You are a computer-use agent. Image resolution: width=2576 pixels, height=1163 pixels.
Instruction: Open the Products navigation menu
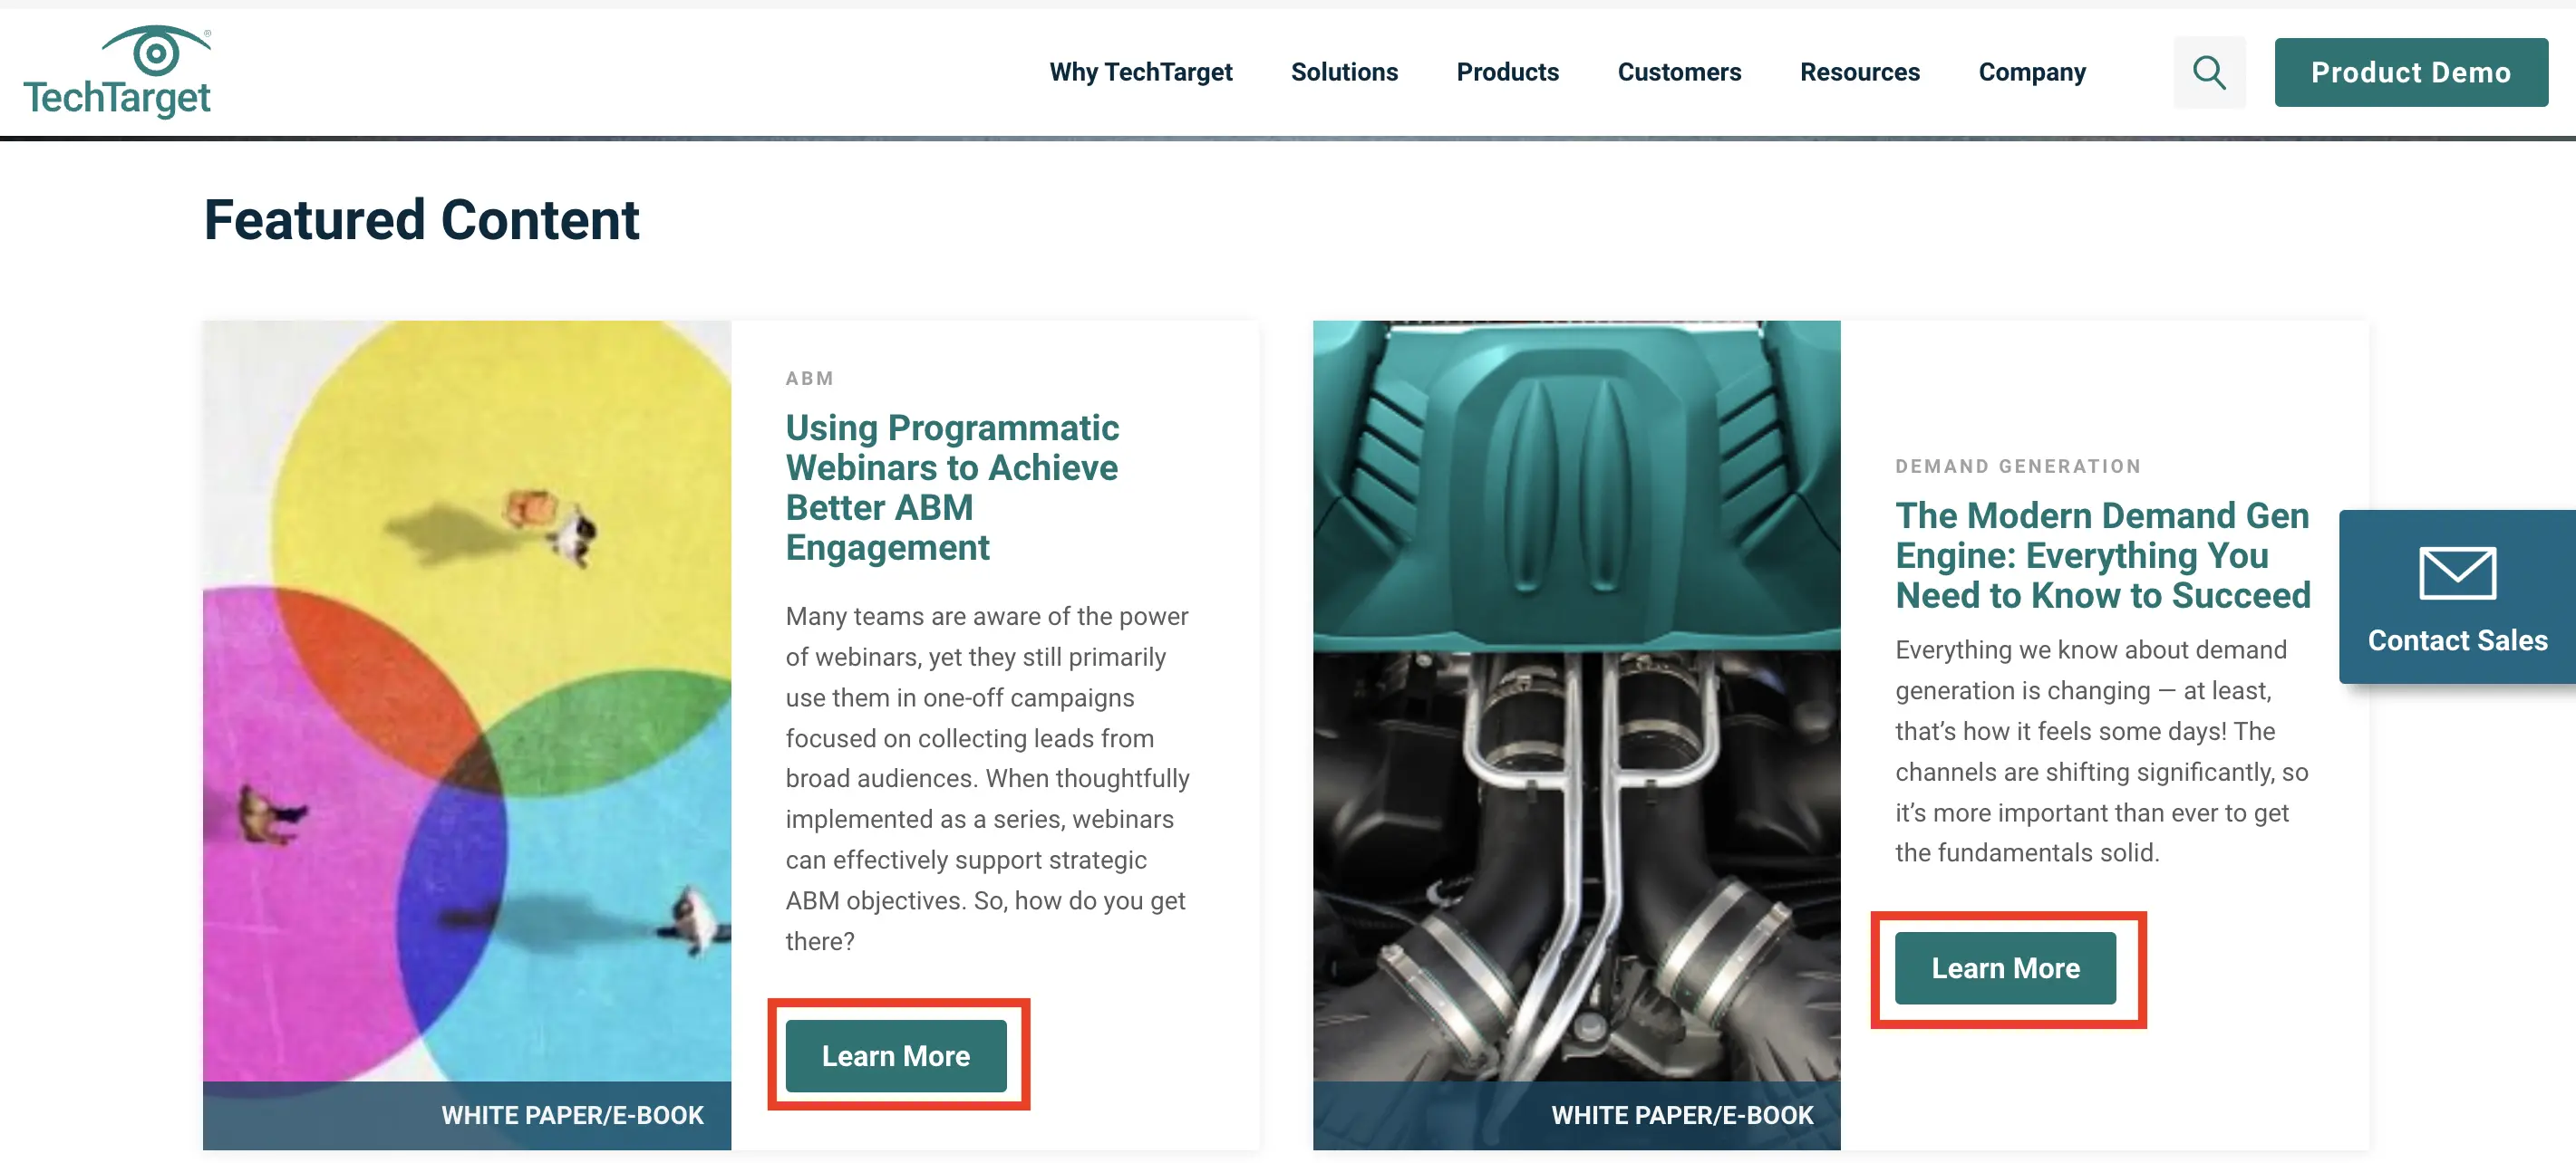(x=1506, y=72)
